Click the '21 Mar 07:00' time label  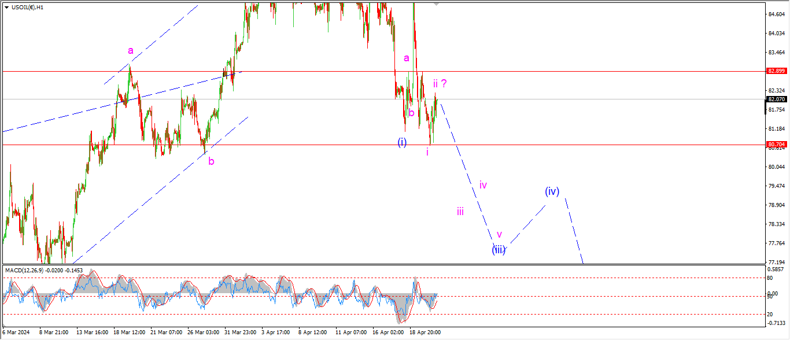click(x=166, y=332)
